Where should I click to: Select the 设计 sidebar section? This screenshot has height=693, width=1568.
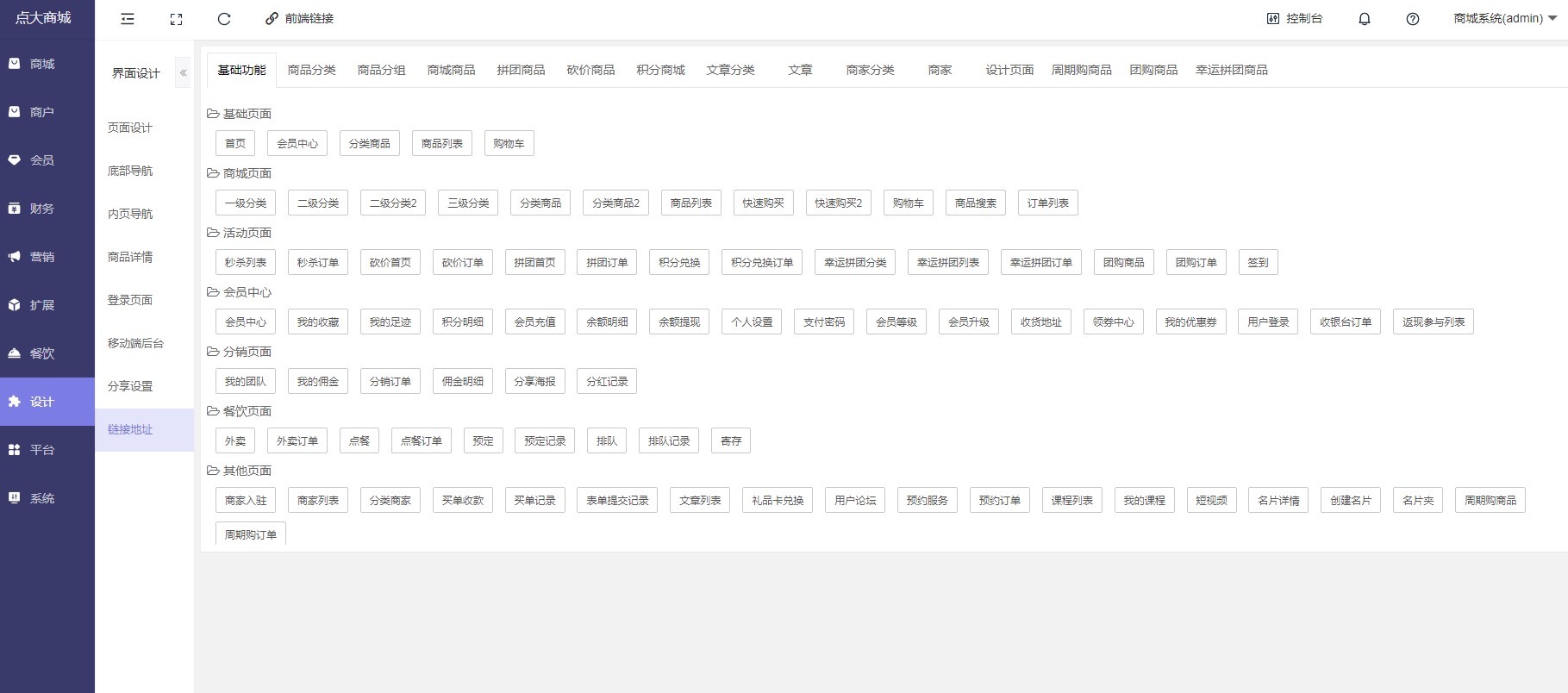coord(47,402)
